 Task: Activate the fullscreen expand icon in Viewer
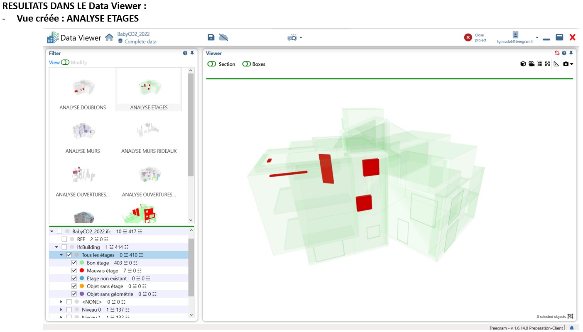547,64
